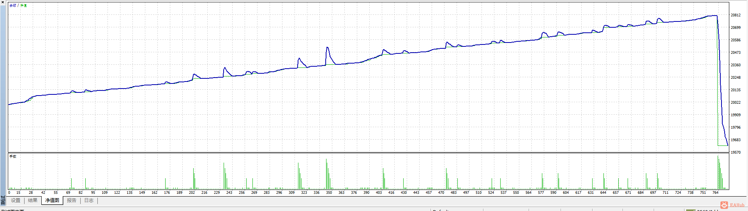This screenshot has height=211, width=748.
Task: Click the blue 余额 legend label
Action: click(x=13, y=5)
